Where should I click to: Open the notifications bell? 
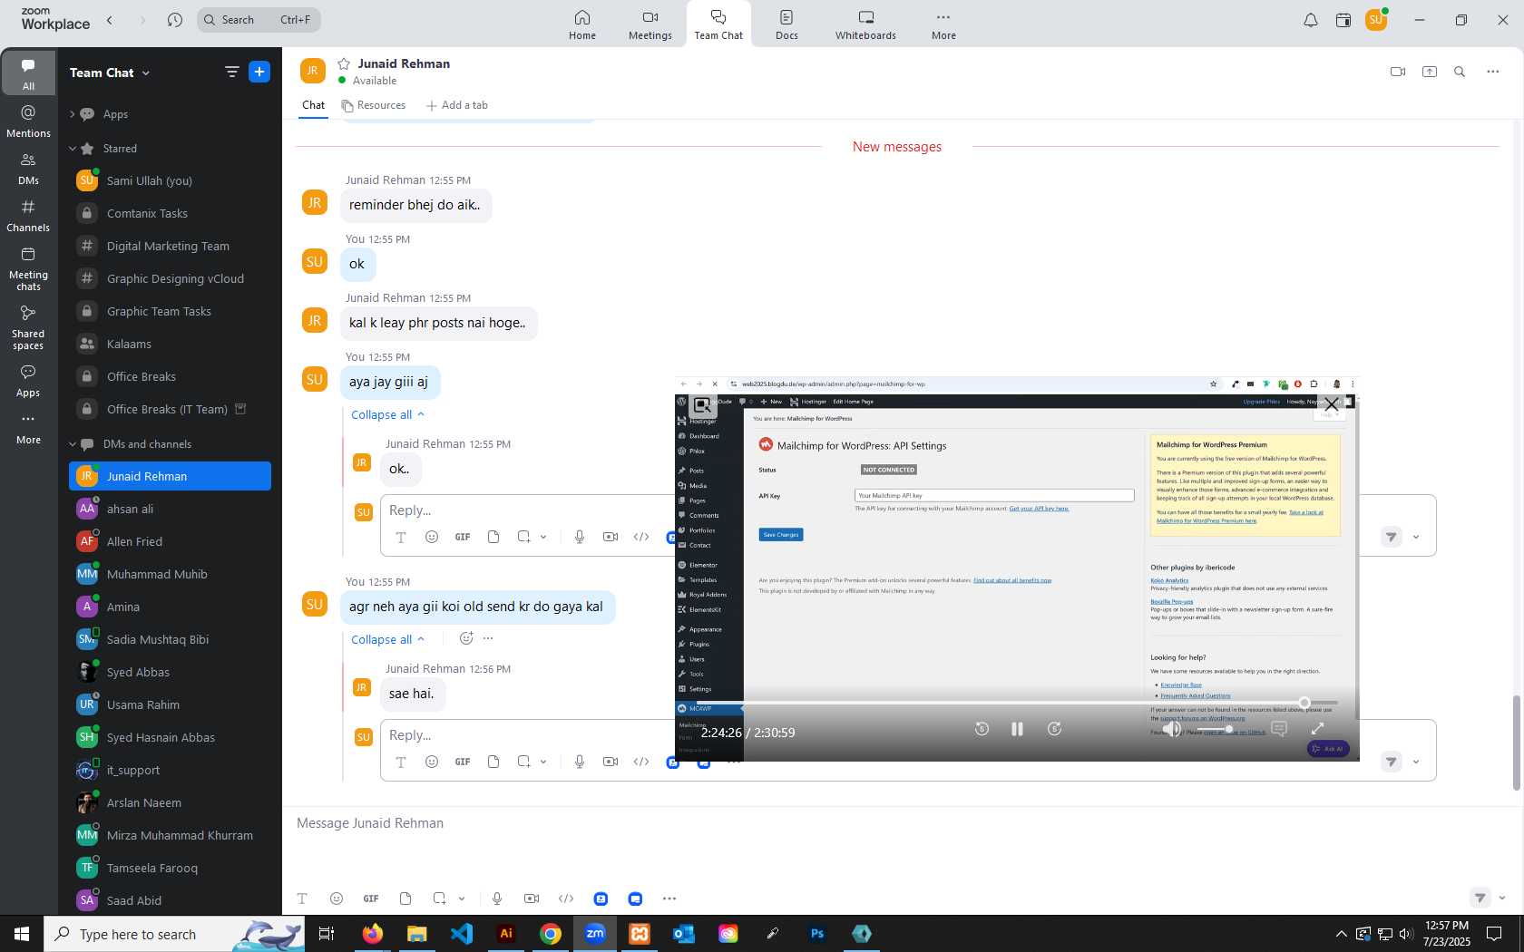(x=1311, y=20)
